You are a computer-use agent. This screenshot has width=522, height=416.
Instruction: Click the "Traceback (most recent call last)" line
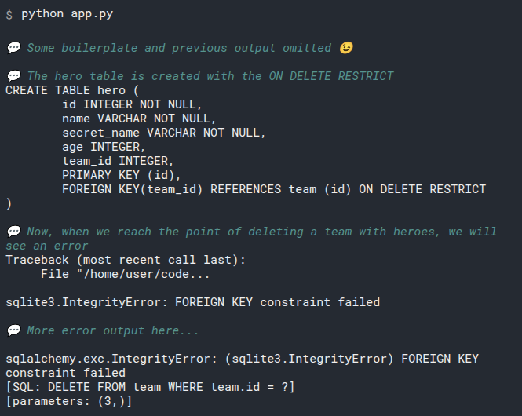click(126, 260)
